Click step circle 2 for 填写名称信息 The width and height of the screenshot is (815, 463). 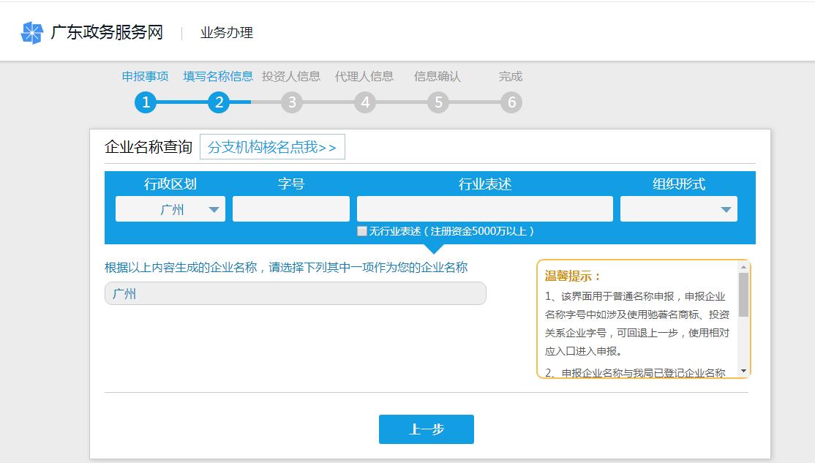[x=219, y=102]
